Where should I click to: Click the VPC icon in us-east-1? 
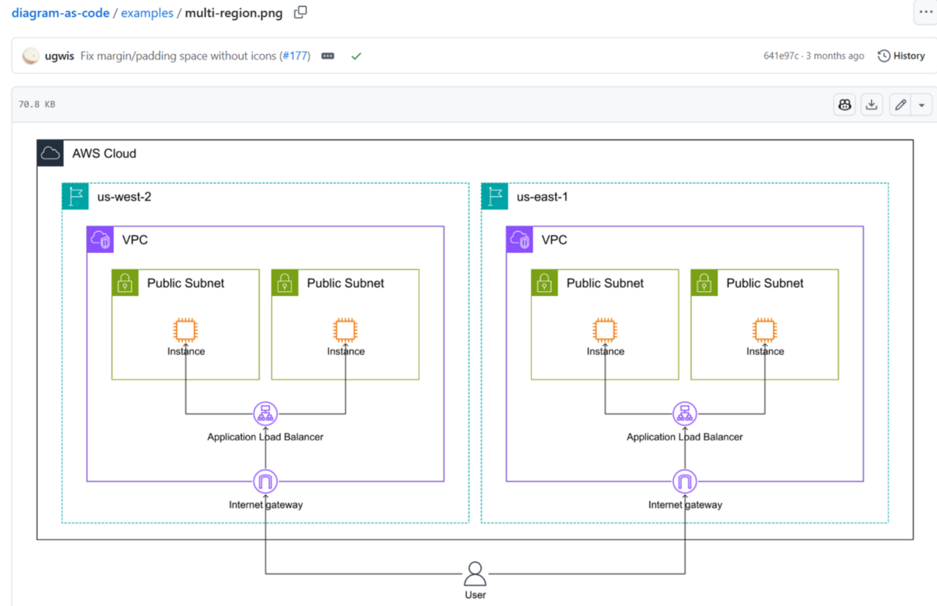point(520,239)
